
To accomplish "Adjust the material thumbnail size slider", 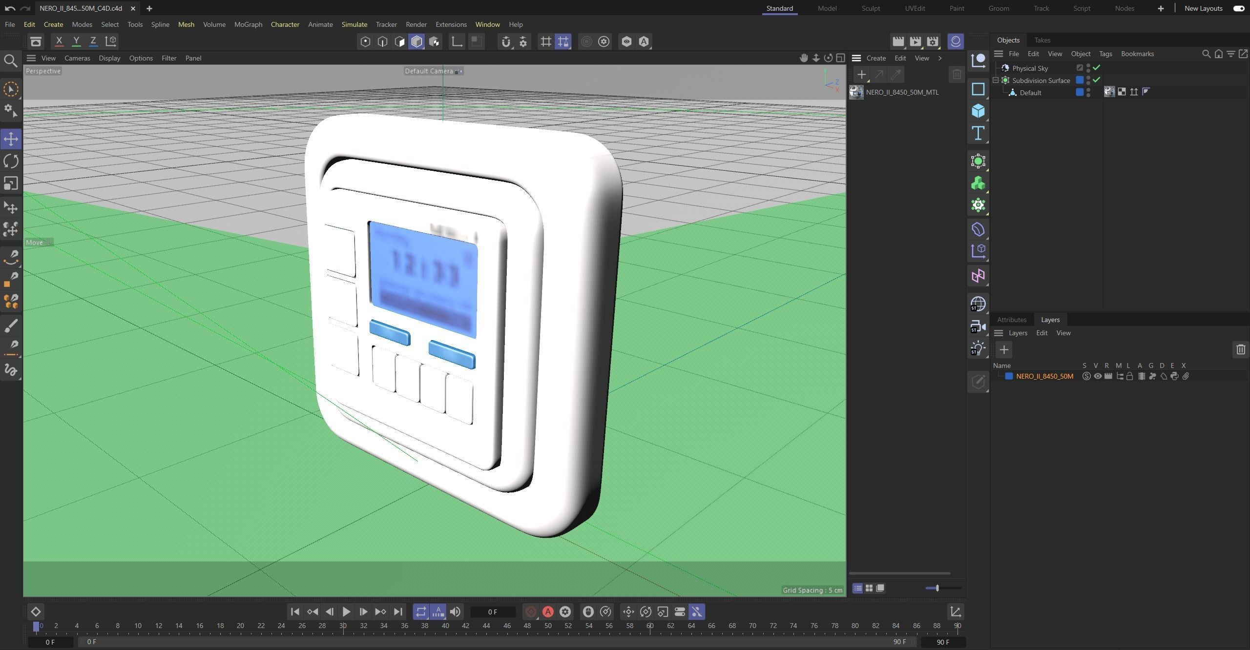I will 937,588.
